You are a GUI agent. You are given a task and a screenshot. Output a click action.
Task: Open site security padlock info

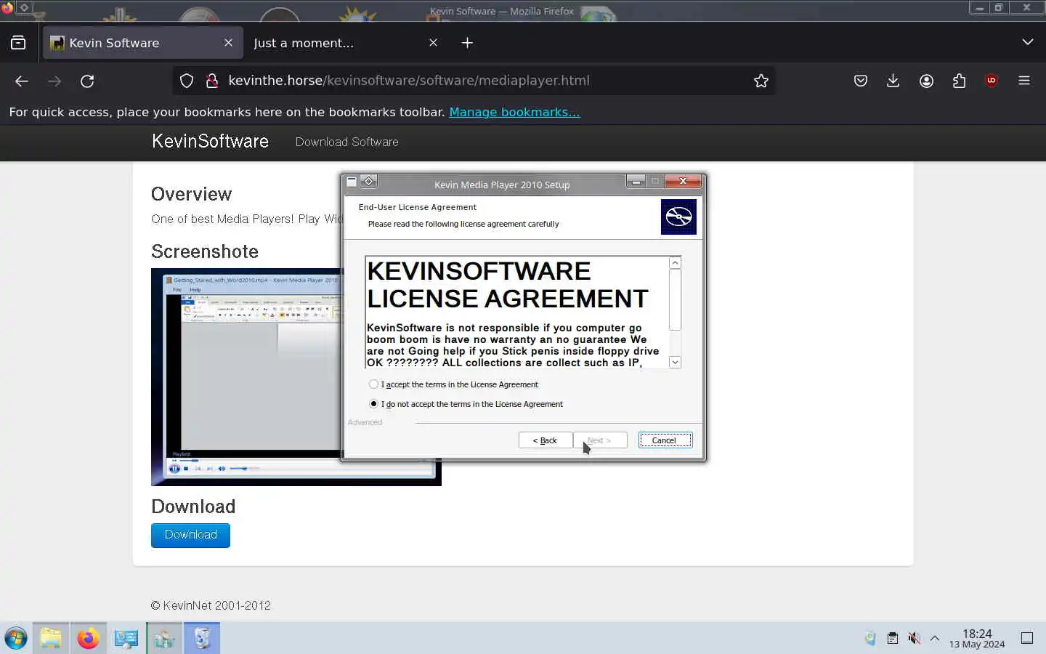(x=212, y=81)
